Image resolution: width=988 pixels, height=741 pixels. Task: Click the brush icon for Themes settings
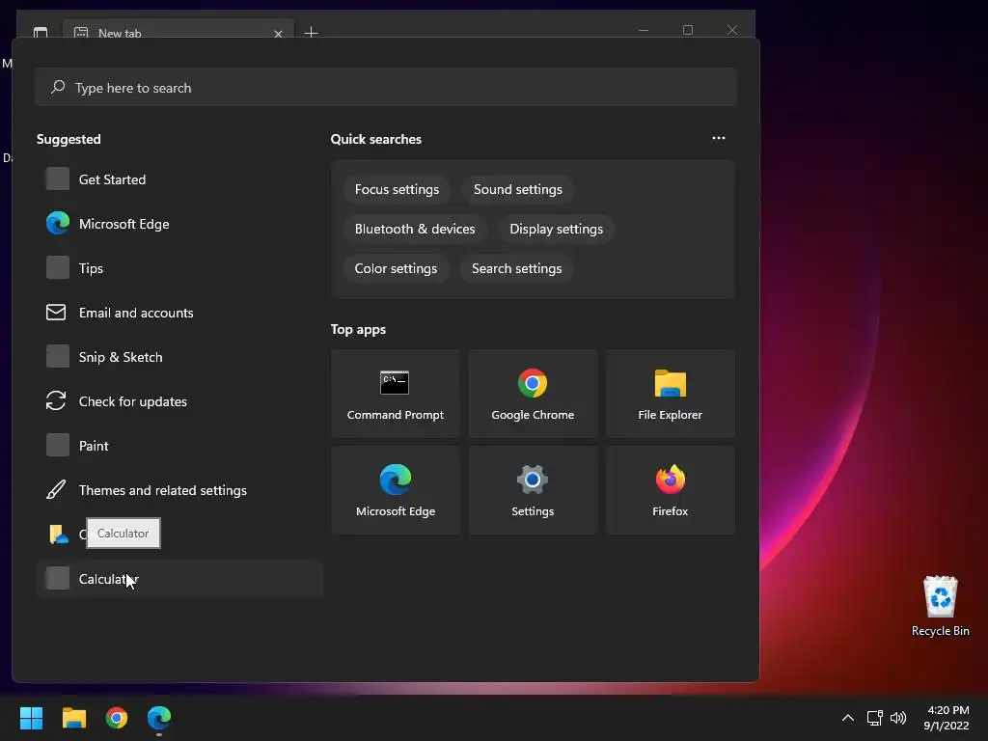[56, 489]
